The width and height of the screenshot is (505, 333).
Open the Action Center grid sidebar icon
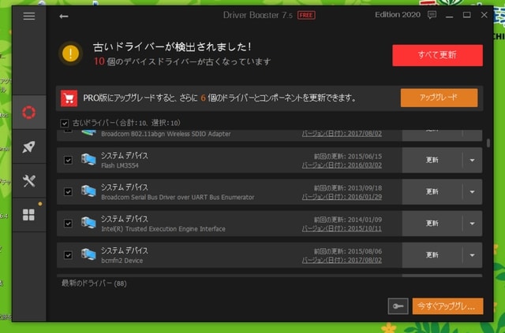tap(29, 214)
